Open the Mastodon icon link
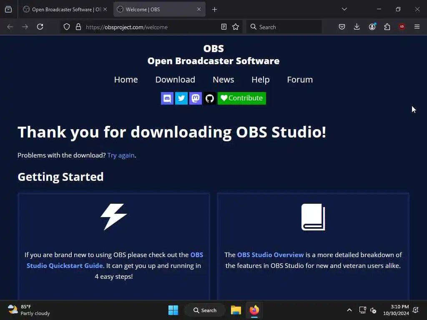The height and width of the screenshot is (320, 427). pyautogui.click(x=196, y=98)
